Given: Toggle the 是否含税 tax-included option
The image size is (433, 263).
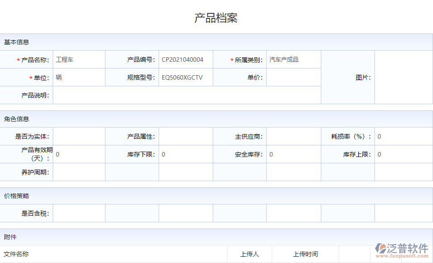Looking at the screenshot, I should tap(79, 213).
